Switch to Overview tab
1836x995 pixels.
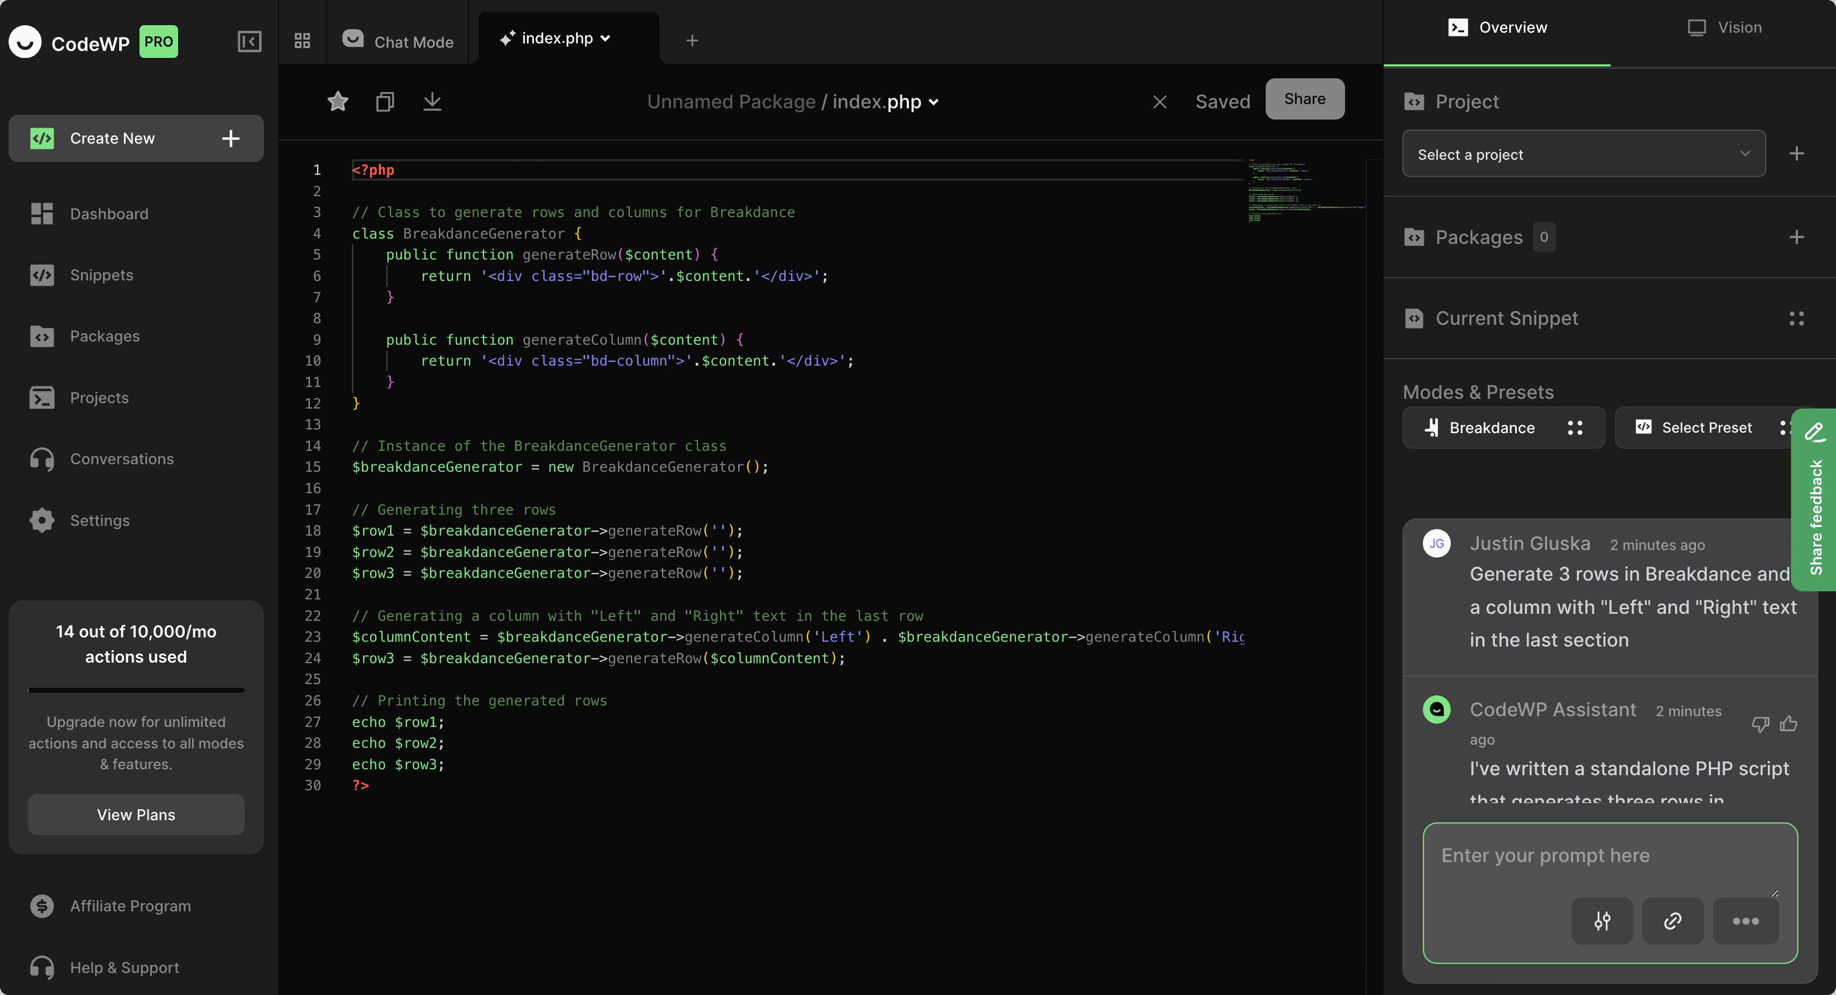[x=1497, y=28]
